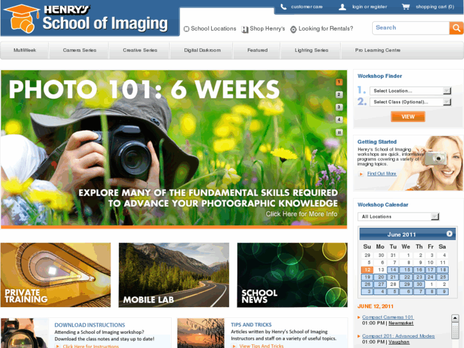The image size is (464, 348).
Task: Click the arrow beside Find Out More
Action: pos(361,174)
